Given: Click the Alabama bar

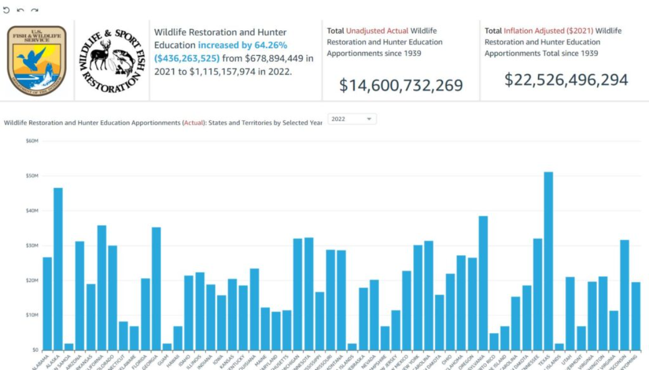Looking at the screenshot, I should [47, 303].
